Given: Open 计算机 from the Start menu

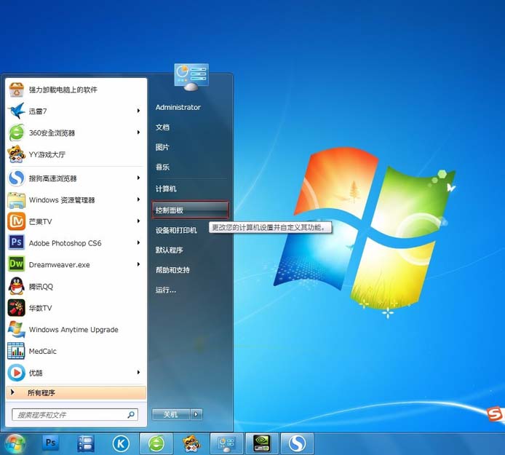Looking at the screenshot, I should point(166,189).
